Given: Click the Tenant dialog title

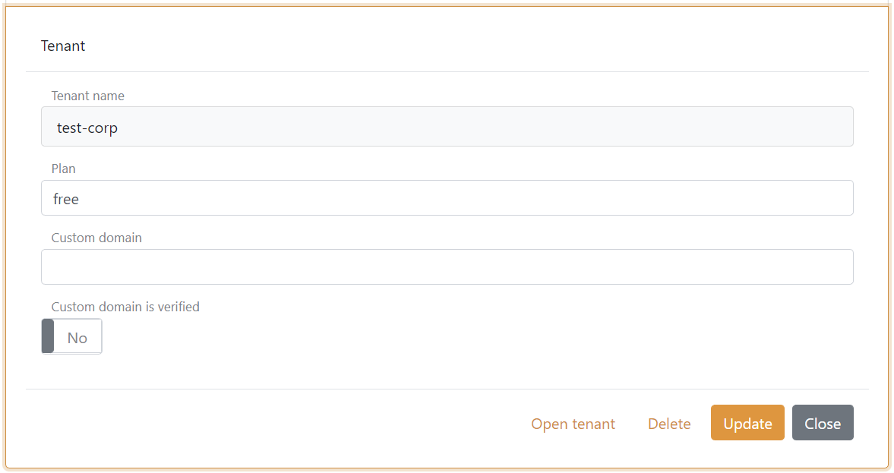Looking at the screenshot, I should 63,46.
